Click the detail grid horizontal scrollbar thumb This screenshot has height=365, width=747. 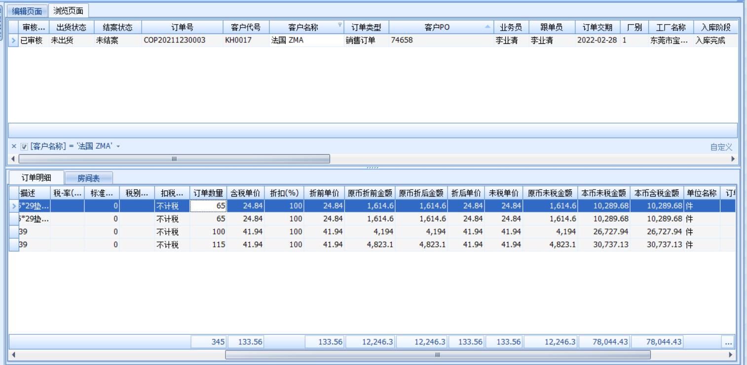click(x=437, y=354)
